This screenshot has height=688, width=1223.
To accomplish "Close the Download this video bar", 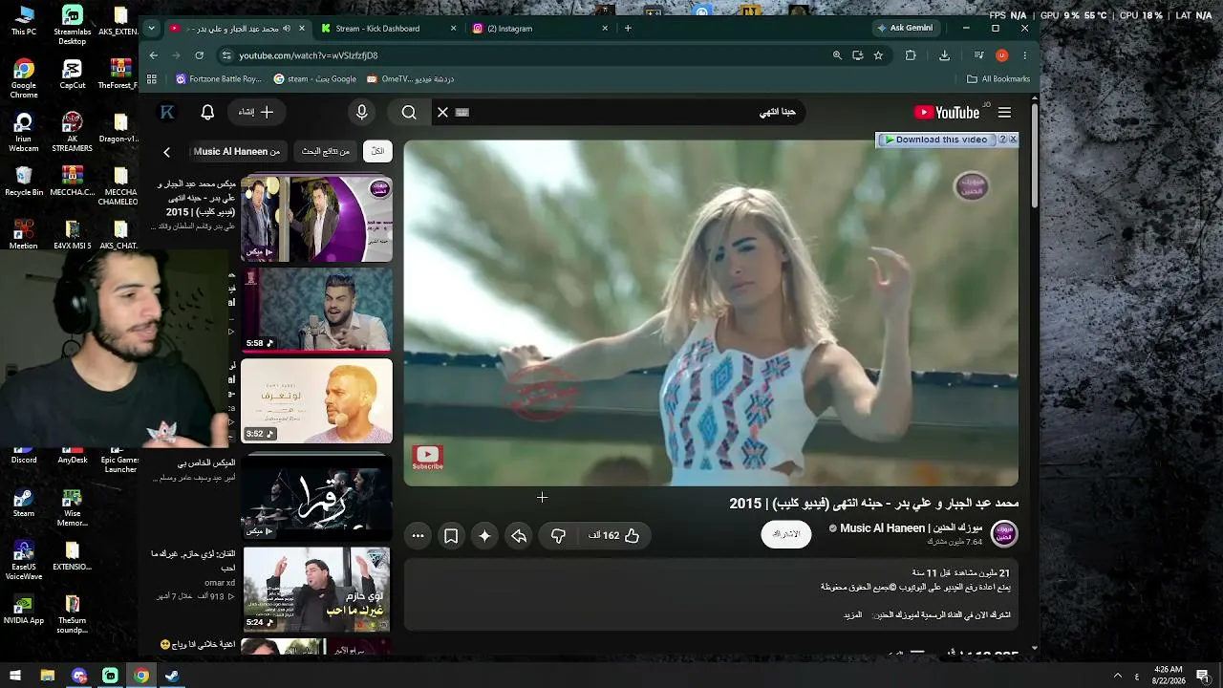I will [x=1013, y=140].
